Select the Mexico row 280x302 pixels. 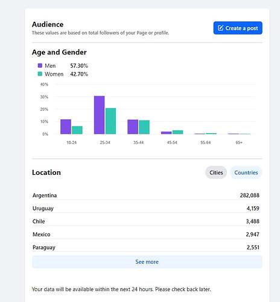(146, 234)
